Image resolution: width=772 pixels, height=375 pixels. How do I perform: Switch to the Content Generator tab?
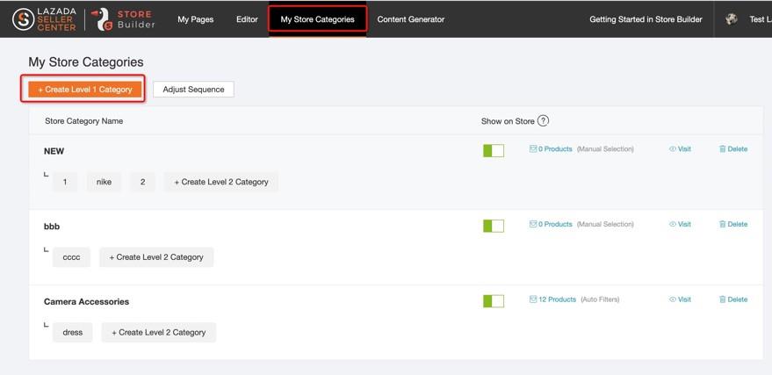pos(410,19)
